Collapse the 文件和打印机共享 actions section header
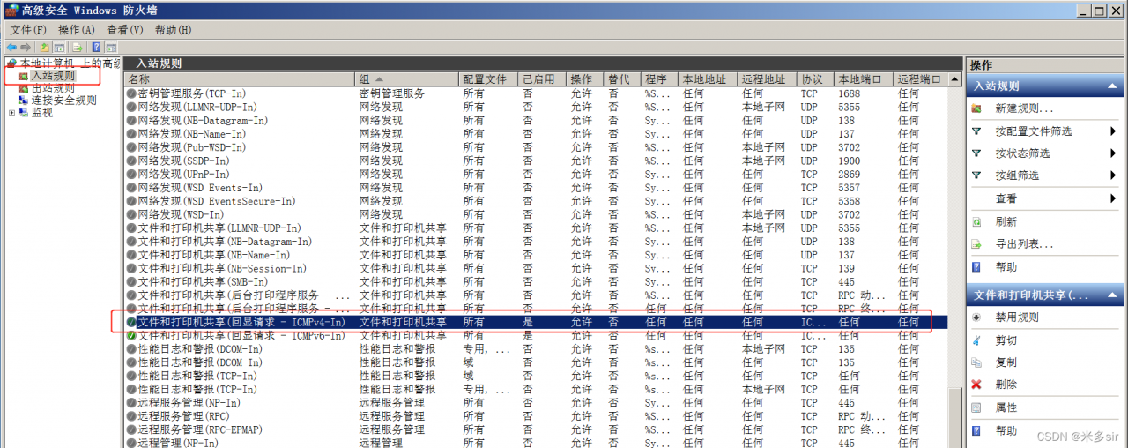 click(x=1045, y=295)
